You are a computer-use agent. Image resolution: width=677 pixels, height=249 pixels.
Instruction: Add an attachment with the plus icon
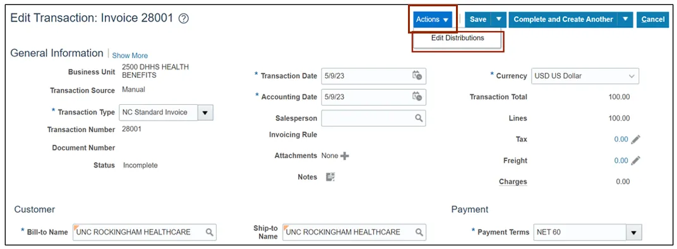[x=345, y=155]
